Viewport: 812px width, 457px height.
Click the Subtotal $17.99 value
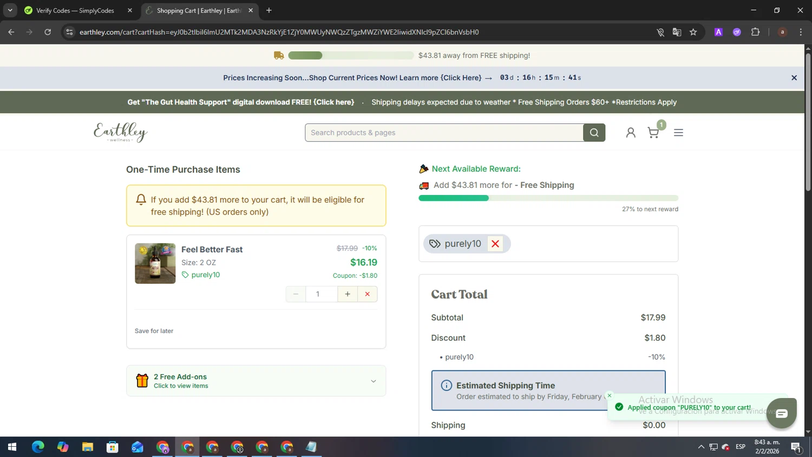pyautogui.click(x=653, y=318)
